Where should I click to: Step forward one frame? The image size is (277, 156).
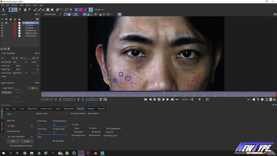tap(164, 99)
